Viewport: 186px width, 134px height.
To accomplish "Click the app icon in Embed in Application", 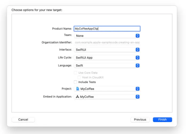I will tap(78, 97).
